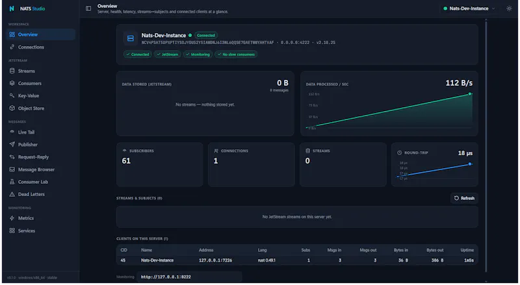Click the round-trip chart endpoint dot

pos(470,164)
